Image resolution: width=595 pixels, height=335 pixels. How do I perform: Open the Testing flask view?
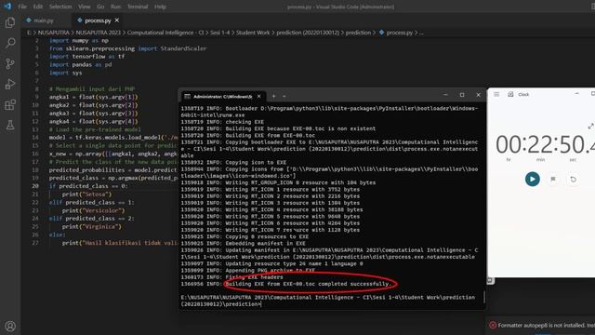pos(10,125)
